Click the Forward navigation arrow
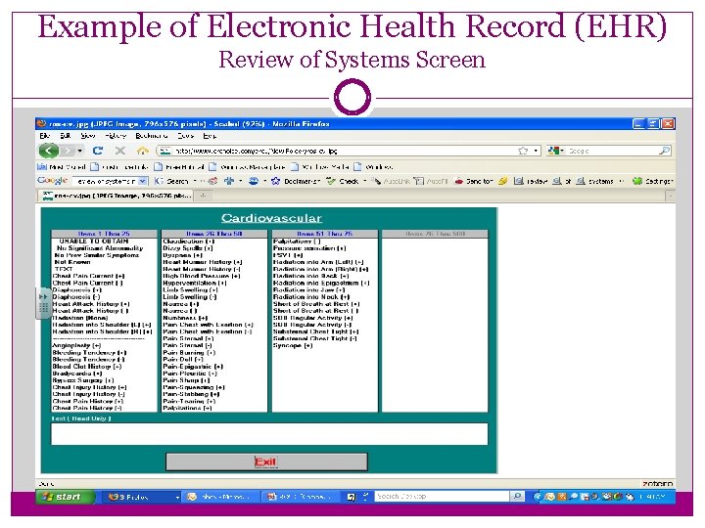This screenshot has width=705, height=528. pos(68,151)
